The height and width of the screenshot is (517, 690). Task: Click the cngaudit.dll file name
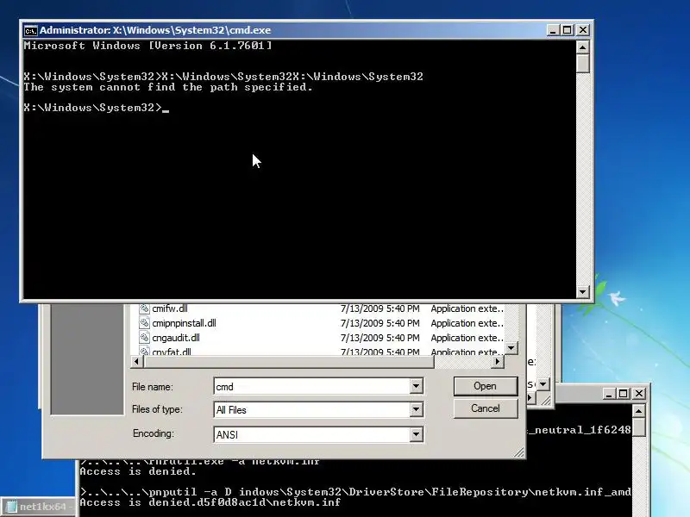176,338
